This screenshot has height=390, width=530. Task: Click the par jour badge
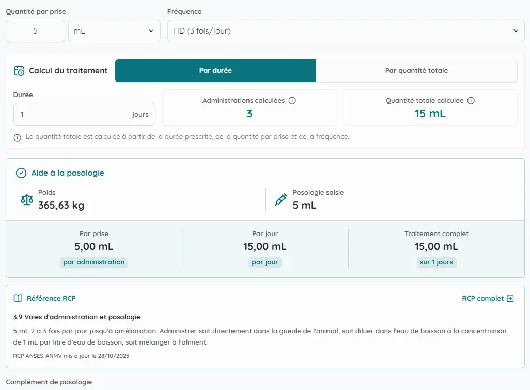coord(265,262)
